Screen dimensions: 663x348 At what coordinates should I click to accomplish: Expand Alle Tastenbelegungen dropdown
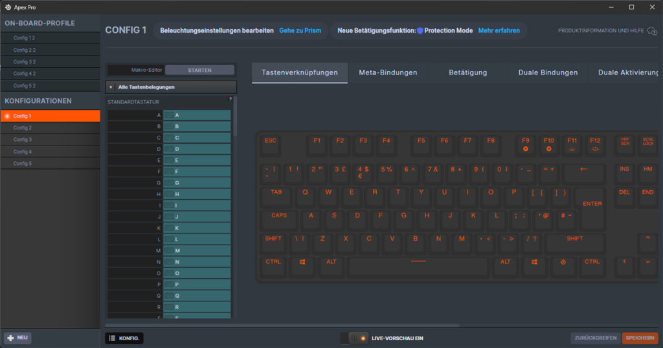[x=171, y=87]
